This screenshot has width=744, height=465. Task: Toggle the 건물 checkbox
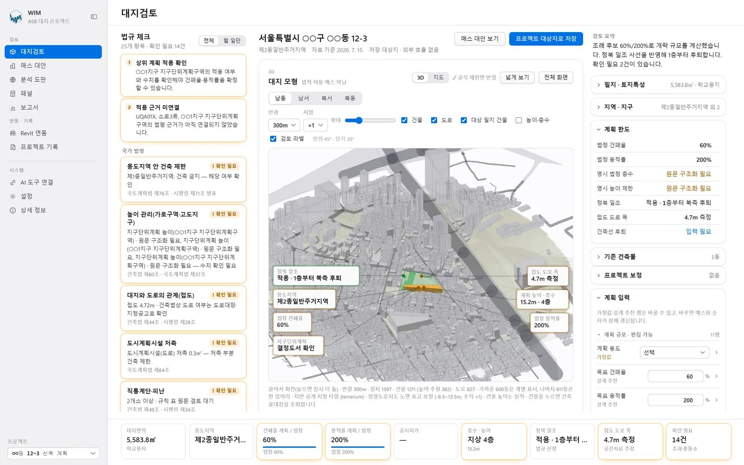(404, 120)
